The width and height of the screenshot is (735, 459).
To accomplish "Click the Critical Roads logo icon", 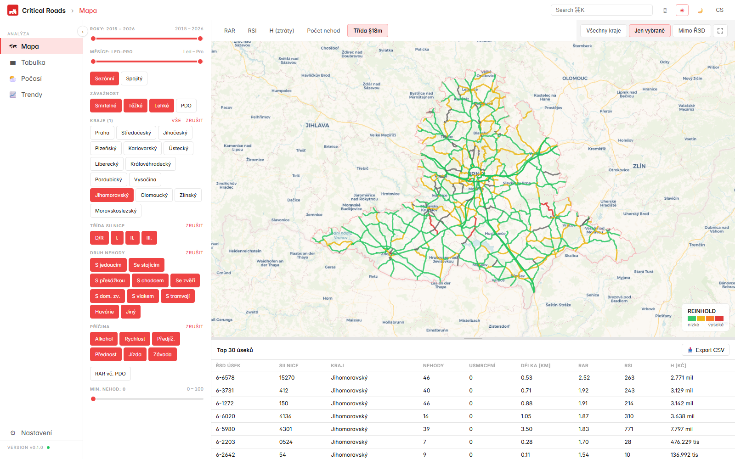I will [13, 10].
